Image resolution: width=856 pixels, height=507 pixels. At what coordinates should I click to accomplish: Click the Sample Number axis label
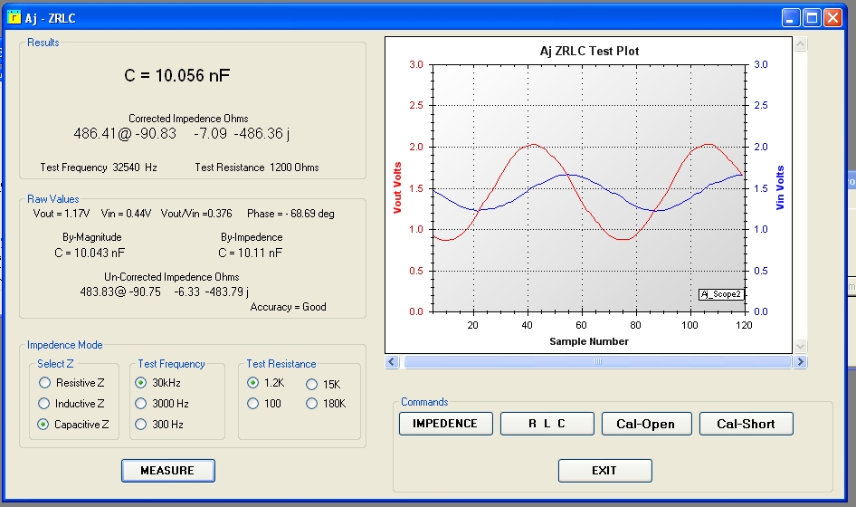pyautogui.click(x=589, y=341)
